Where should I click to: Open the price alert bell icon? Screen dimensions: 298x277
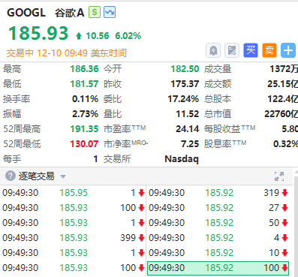point(213,50)
